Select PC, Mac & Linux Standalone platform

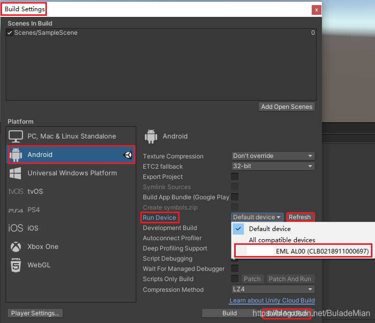[71, 136]
